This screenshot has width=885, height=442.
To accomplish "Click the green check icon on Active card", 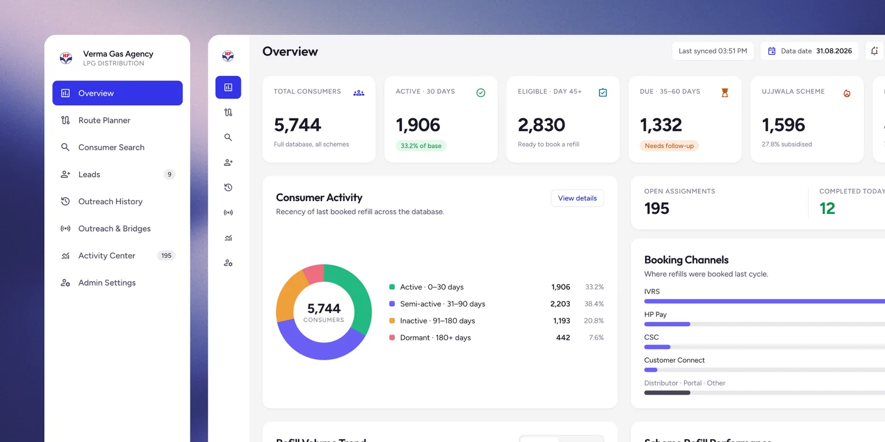I will click(x=481, y=93).
